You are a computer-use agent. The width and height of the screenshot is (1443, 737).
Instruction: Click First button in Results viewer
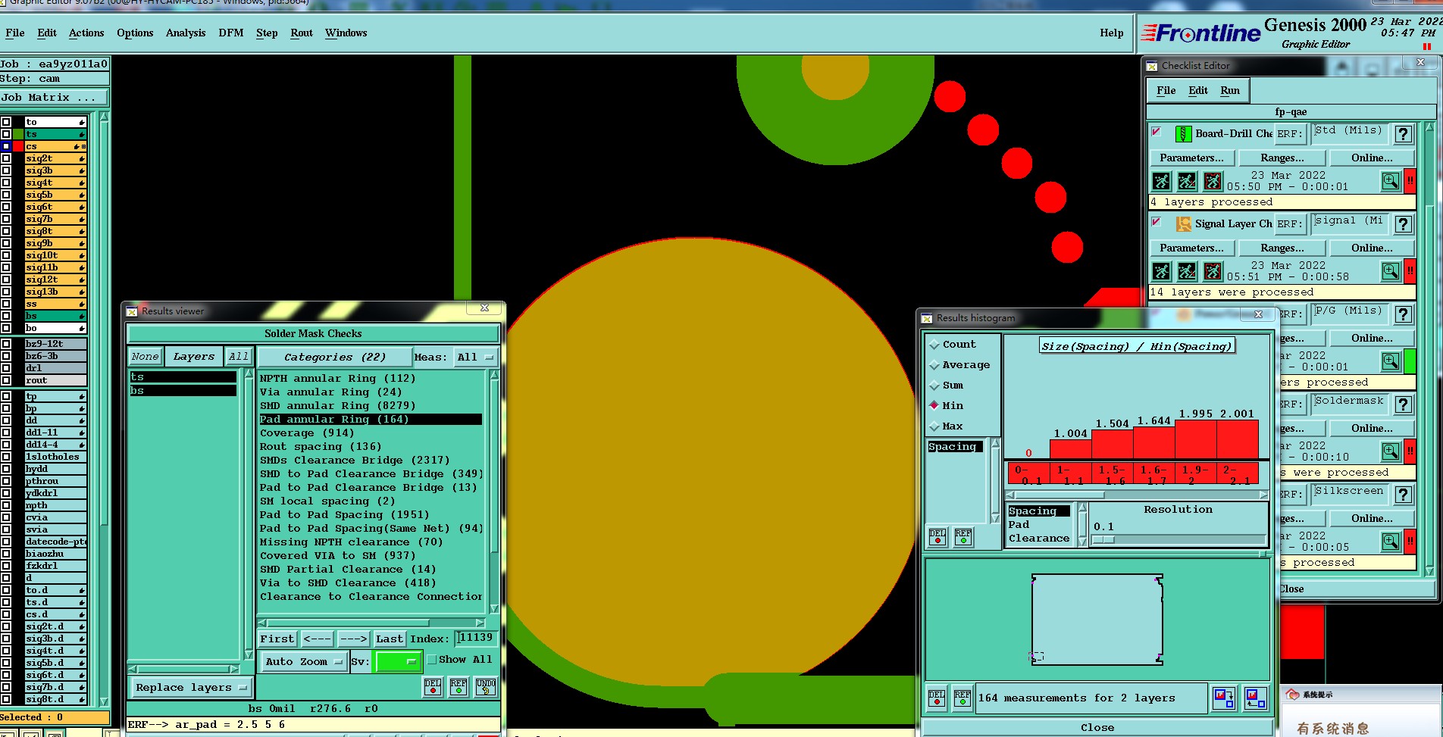[x=277, y=639]
